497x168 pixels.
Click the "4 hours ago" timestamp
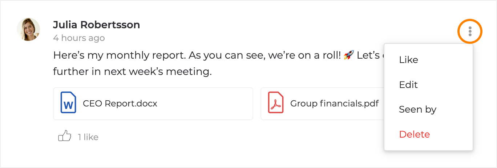(79, 38)
